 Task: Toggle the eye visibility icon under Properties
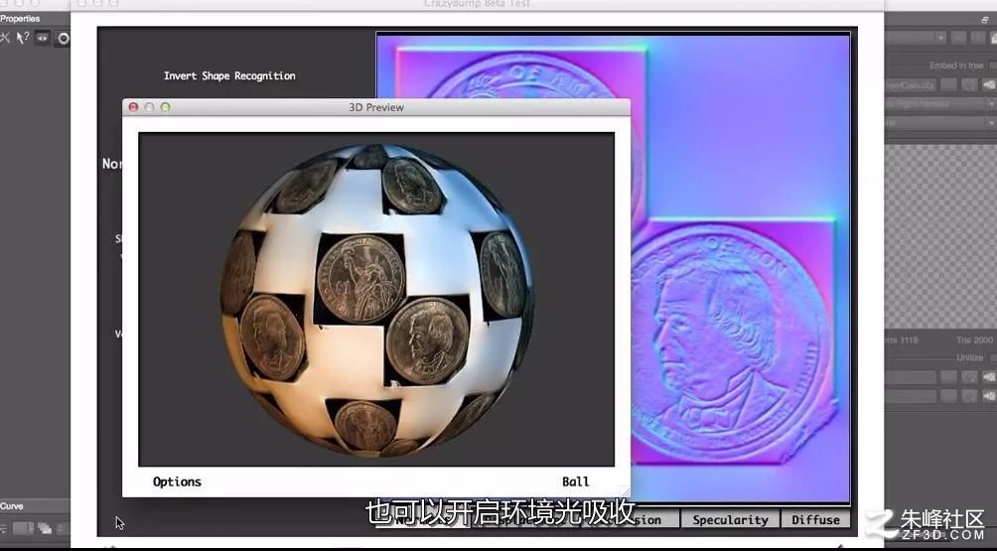43,38
